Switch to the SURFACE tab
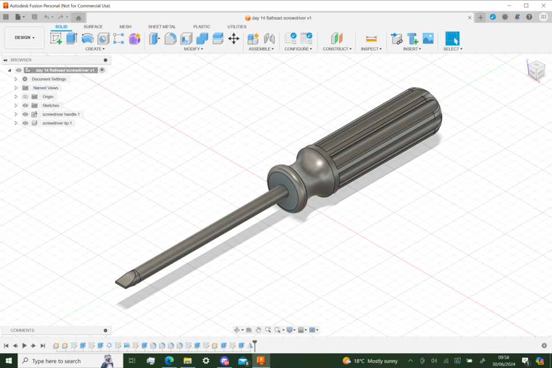Viewport: 552px width, 368px height. (x=93, y=26)
